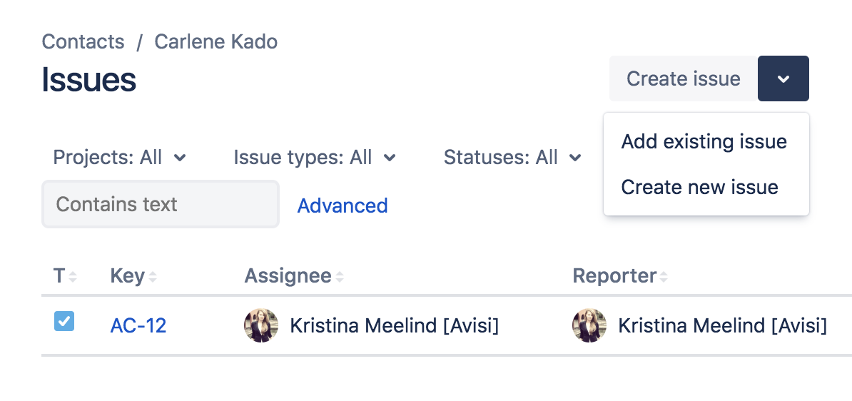Click the Create issue button
The height and width of the screenshot is (401, 852).
[x=684, y=78]
